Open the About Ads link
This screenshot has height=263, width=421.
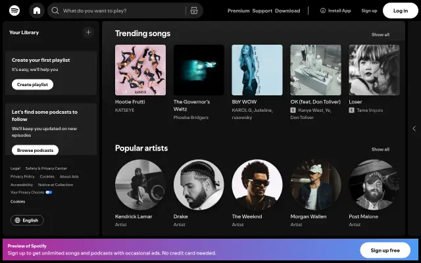[x=69, y=177]
